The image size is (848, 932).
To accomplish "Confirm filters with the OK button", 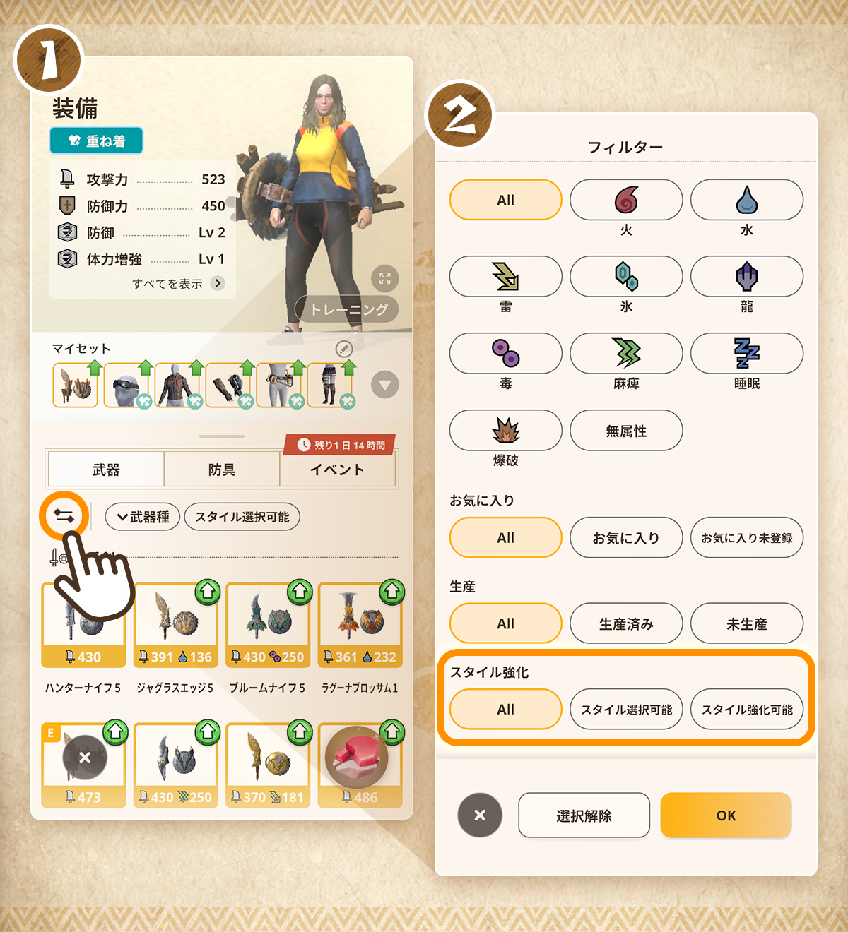I will (x=726, y=815).
